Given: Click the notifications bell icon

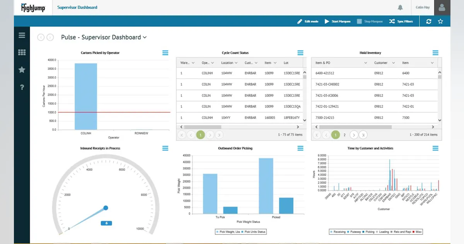Looking at the screenshot, I should (400, 7).
